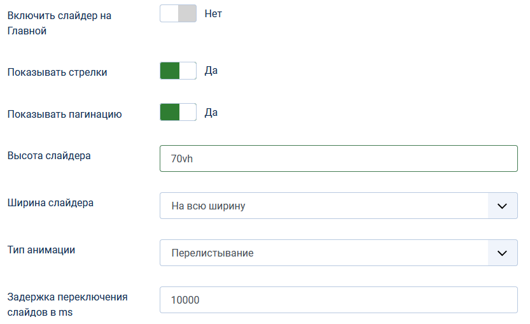The width and height of the screenshot is (530, 324).
Task: Turn off the 'Показывать стрелки' switch
Action: [x=178, y=71]
